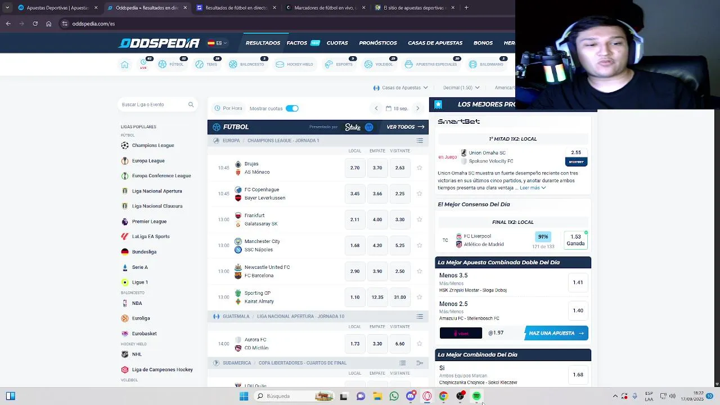The width and height of the screenshot is (720, 405).
Task: Favorite the Brujas vs AS Mónaco match
Action: (x=420, y=168)
